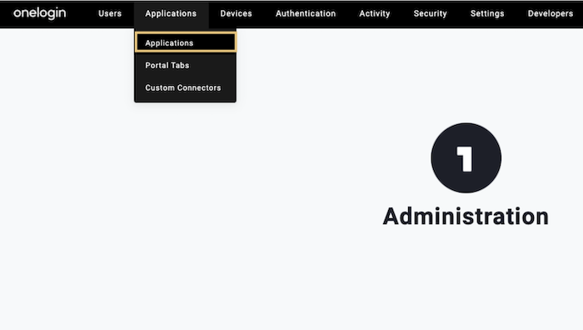The width and height of the screenshot is (583, 330).
Task: Click the dark circle step 1 badge
Action: point(466,158)
